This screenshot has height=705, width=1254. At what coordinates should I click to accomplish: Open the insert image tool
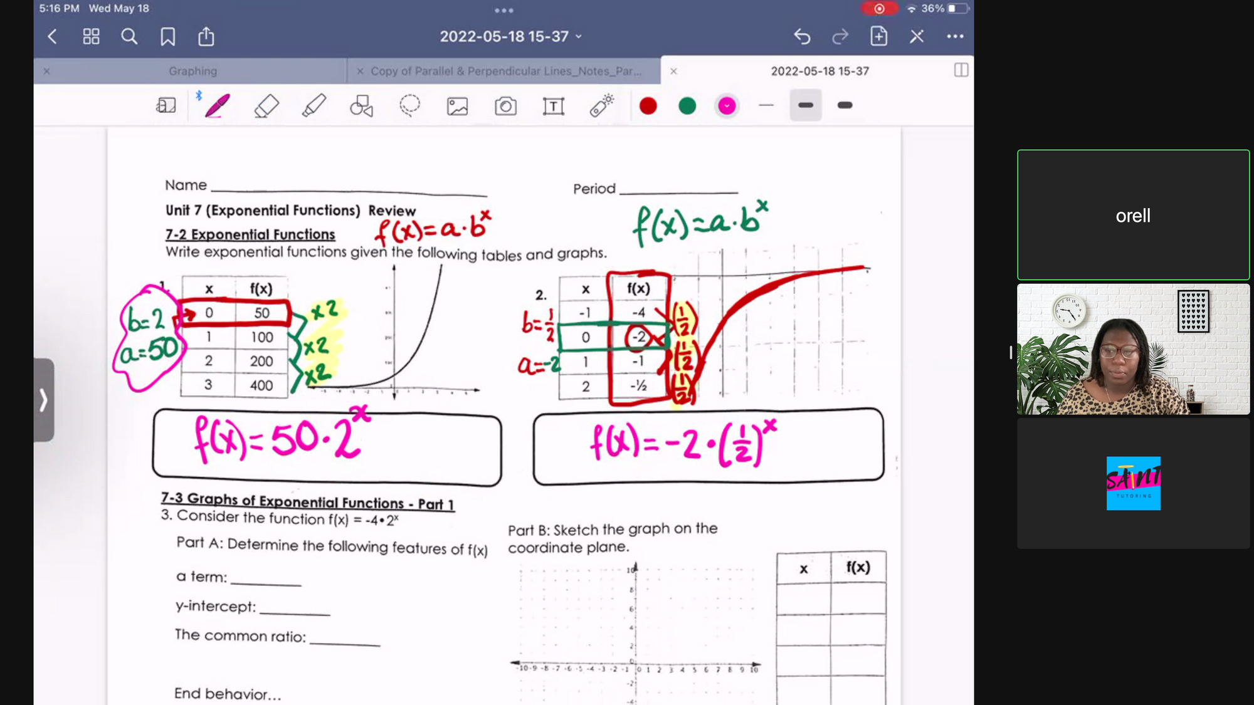[457, 106]
